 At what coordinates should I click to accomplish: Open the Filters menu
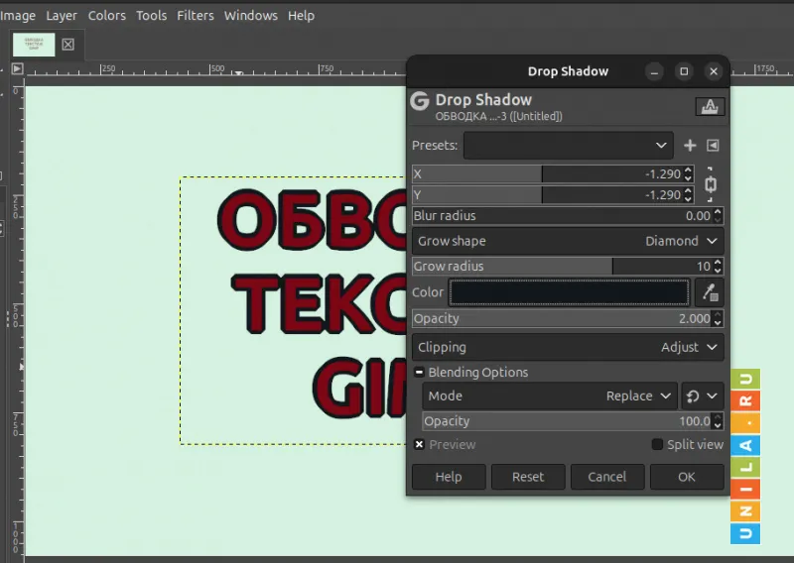(195, 15)
